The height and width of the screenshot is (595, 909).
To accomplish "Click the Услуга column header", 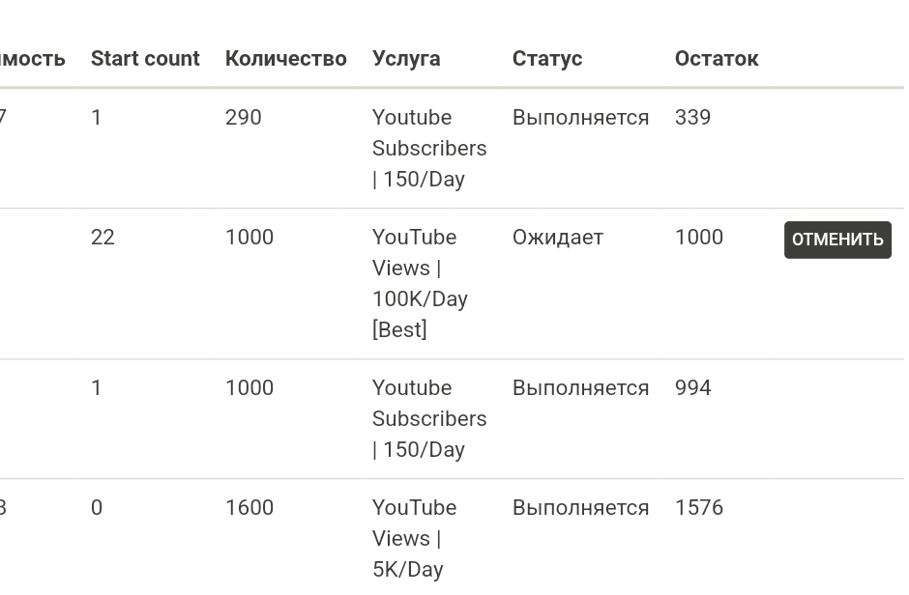I will tap(406, 59).
